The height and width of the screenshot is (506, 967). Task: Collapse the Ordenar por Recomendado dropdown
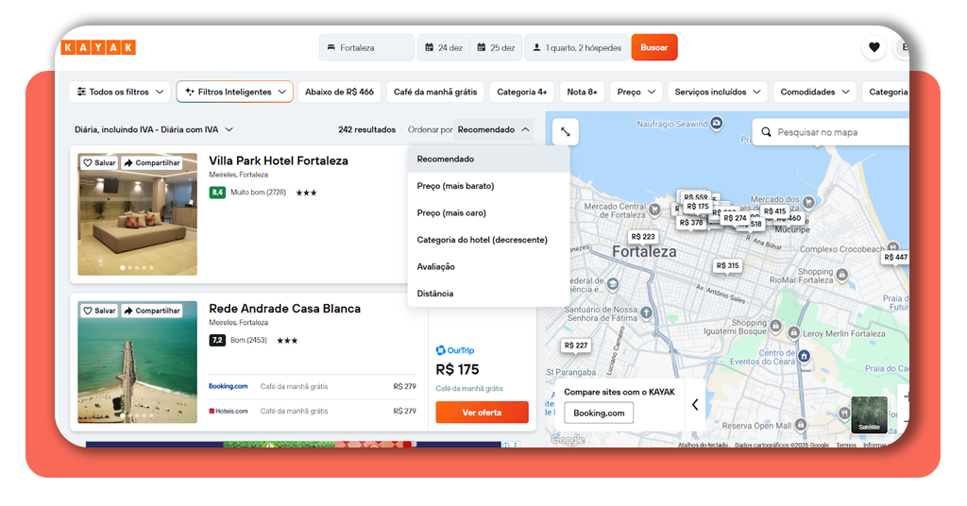point(494,129)
